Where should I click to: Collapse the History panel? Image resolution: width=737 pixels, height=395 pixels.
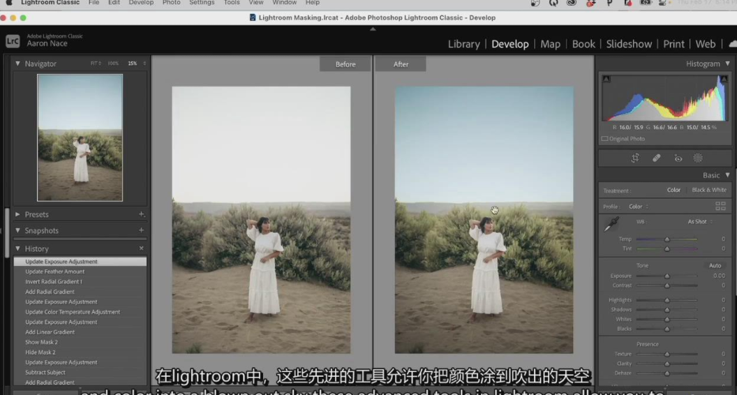point(18,248)
